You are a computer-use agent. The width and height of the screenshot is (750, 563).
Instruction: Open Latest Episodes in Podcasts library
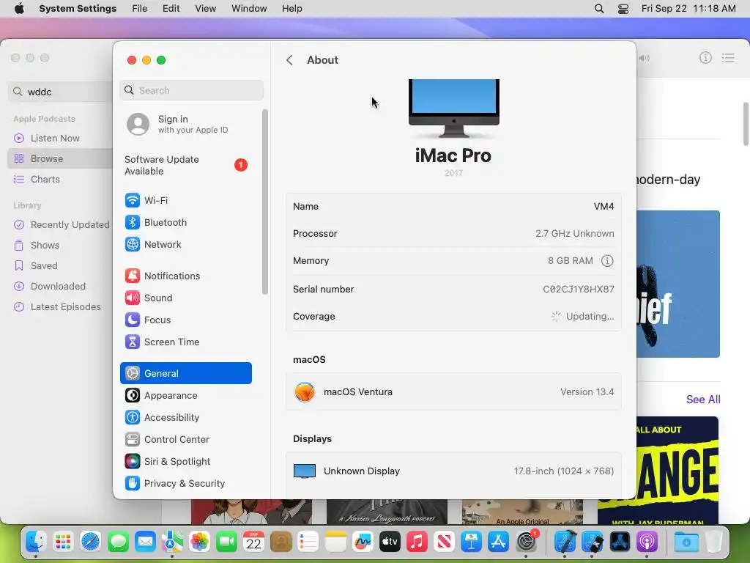point(61,307)
